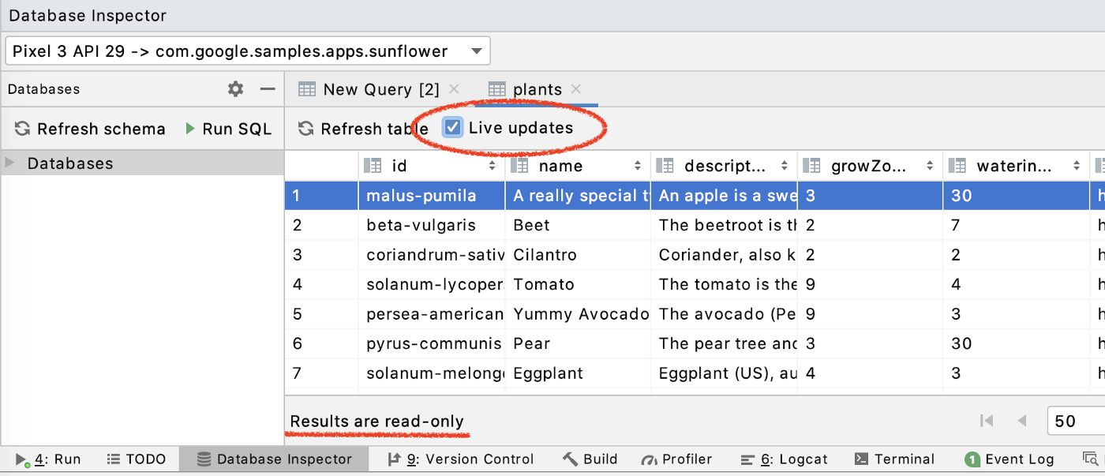
Task: Open the device process dropdown
Action: (247, 51)
